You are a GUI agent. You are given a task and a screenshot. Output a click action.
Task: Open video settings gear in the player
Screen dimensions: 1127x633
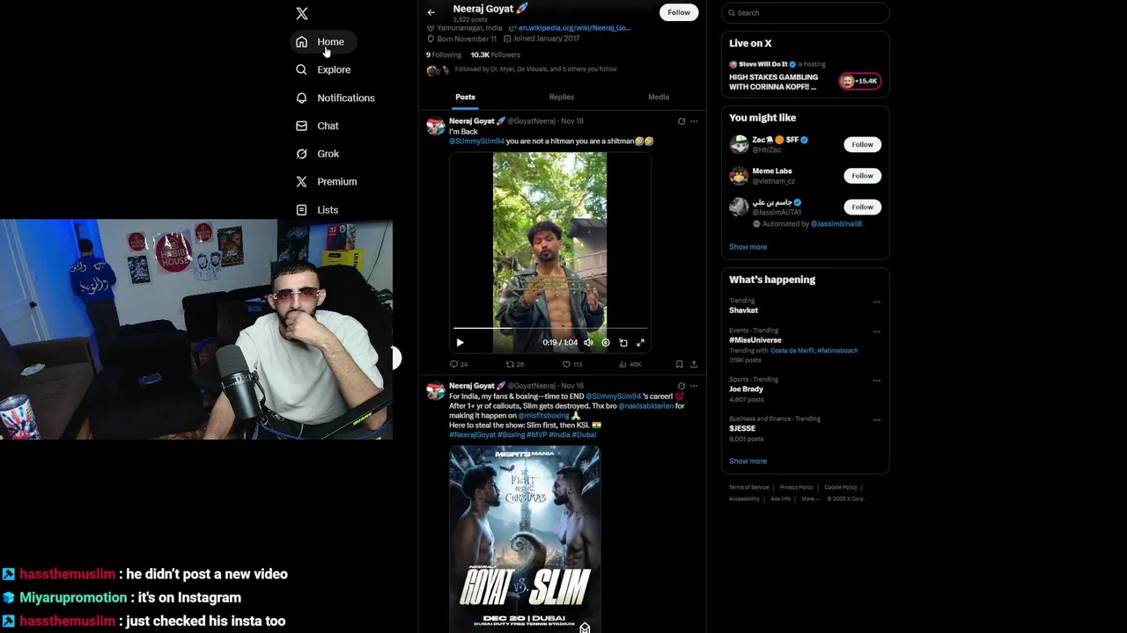605,343
